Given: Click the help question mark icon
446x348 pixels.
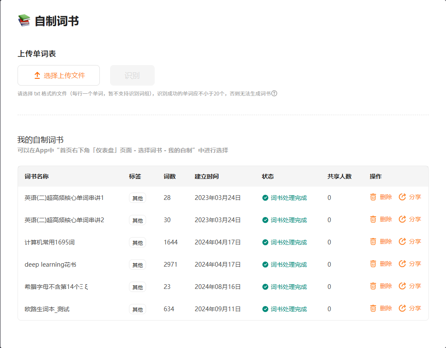Looking at the screenshot, I should tap(274, 93).
